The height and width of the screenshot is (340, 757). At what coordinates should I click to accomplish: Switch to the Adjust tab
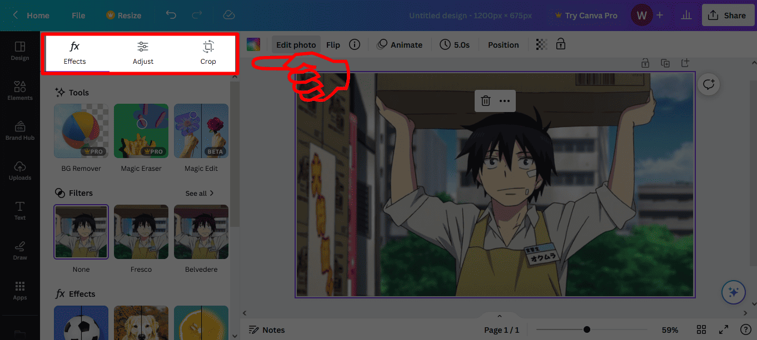(x=143, y=53)
